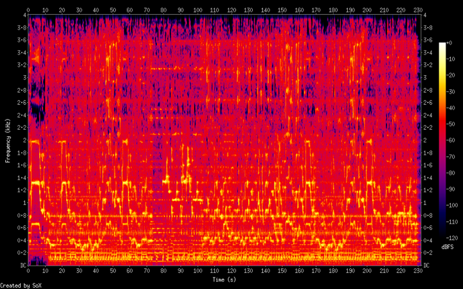Click the '-20' color scale label
The height and width of the screenshot is (289, 463).
(x=450, y=76)
